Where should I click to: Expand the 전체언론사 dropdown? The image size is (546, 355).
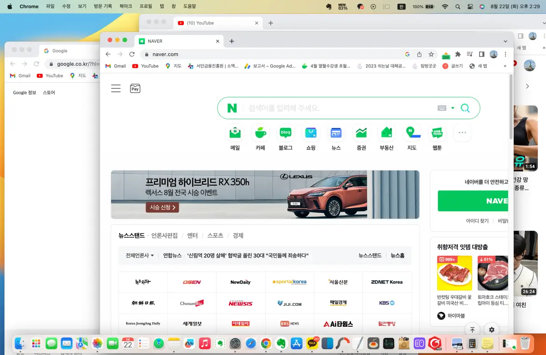140,256
